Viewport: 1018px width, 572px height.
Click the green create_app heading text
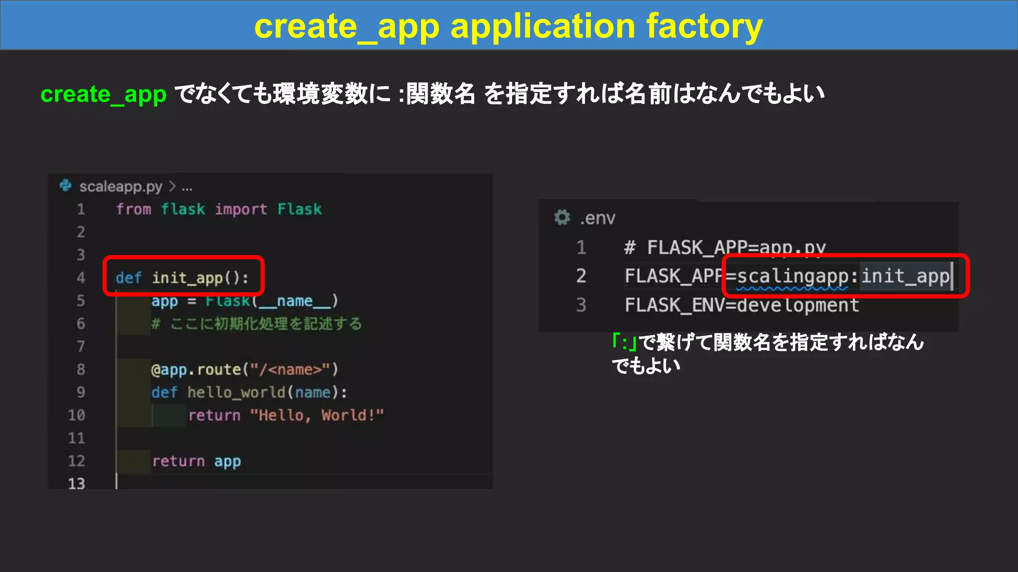[103, 94]
